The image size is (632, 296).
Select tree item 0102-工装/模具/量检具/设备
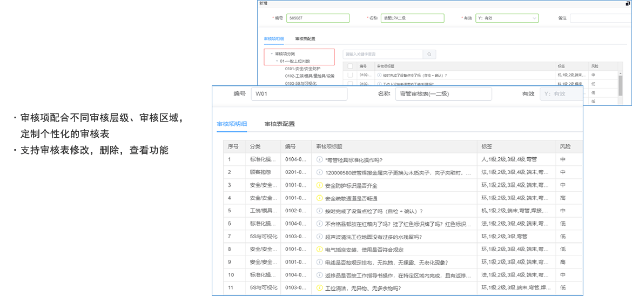pos(310,76)
